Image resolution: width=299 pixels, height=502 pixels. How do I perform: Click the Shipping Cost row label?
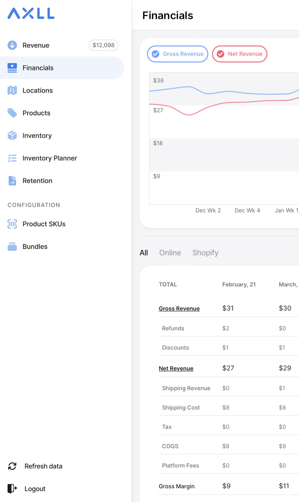pyautogui.click(x=181, y=408)
